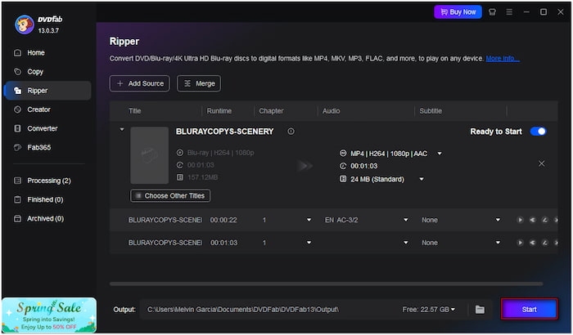The height and width of the screenshot is (335, 573).
Task: Click the Subtitle column header
Action: tap(431, 111)
